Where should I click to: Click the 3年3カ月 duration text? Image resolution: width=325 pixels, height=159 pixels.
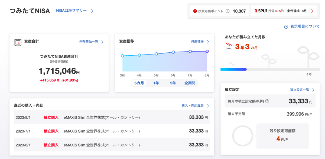pyautogui.click(x=246, y=47)
